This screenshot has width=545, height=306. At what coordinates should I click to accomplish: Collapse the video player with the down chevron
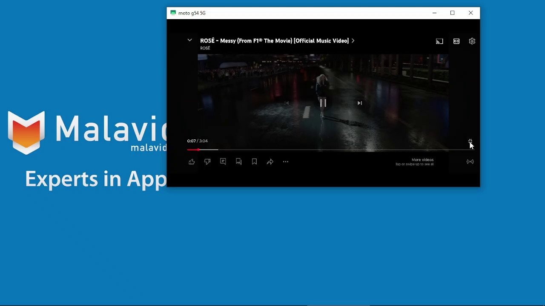(189, 40)
